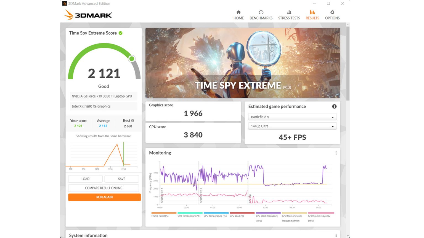Screen dimensions: 424x238
Task: Open the HOME tab
Action: tap(239, 15)
